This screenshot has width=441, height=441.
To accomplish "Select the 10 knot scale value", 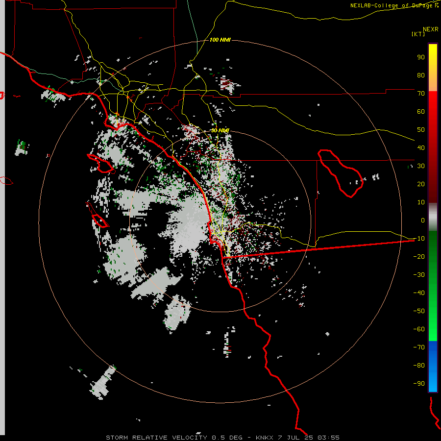I will coord(421,202).
